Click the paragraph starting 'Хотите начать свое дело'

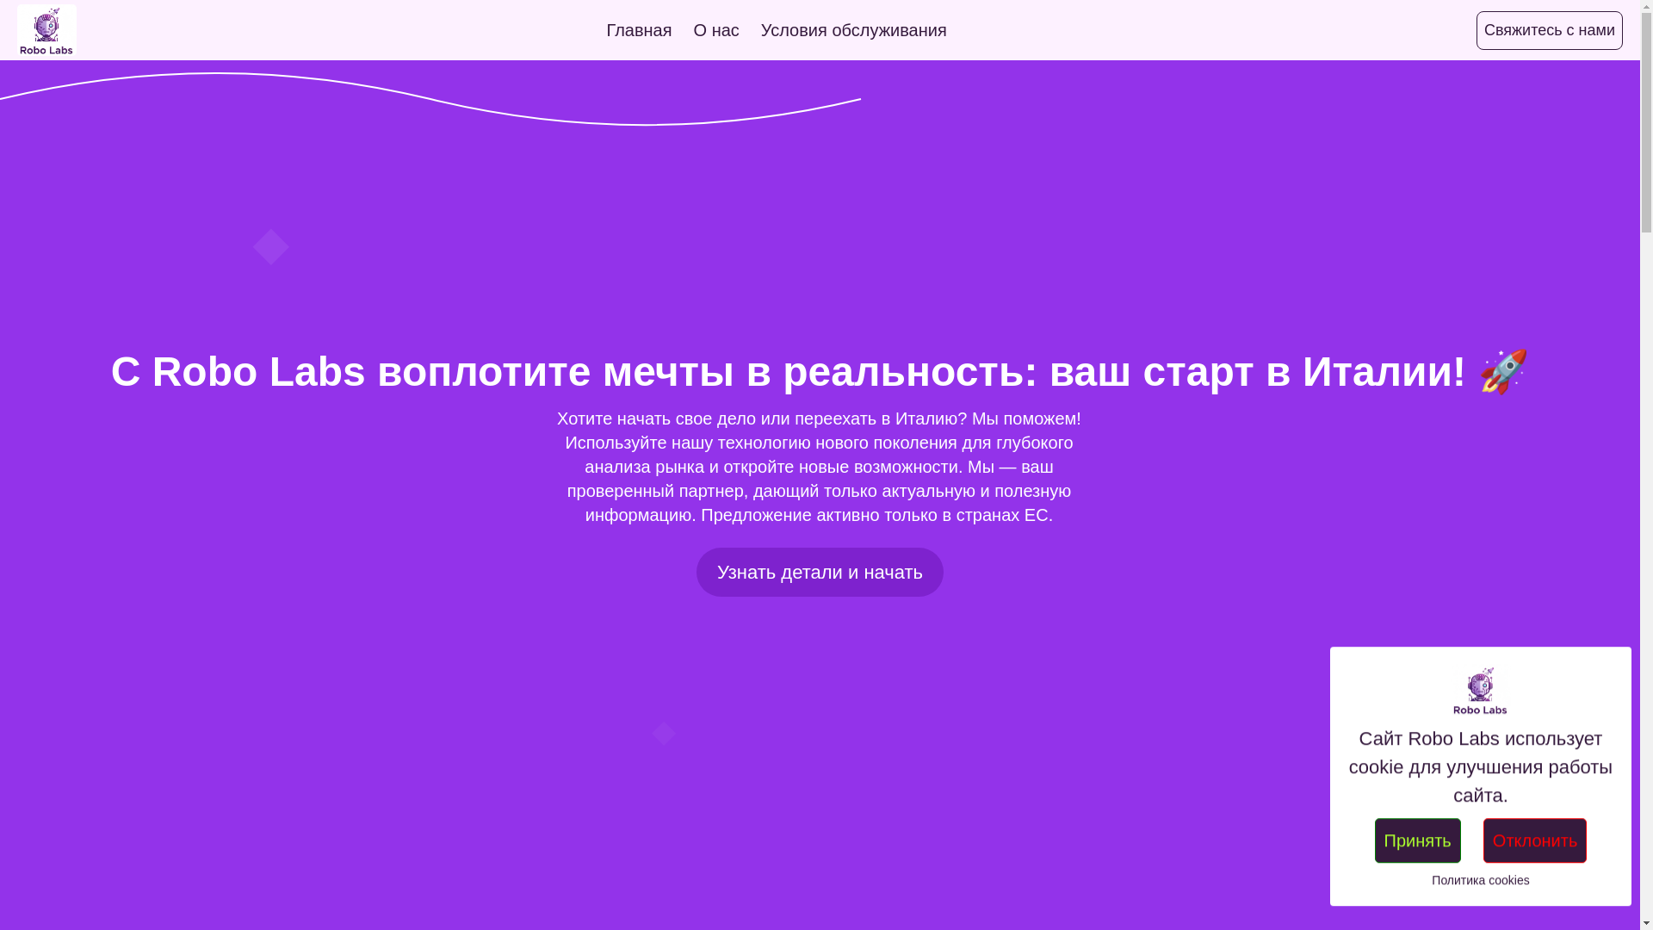pos(819,467)
